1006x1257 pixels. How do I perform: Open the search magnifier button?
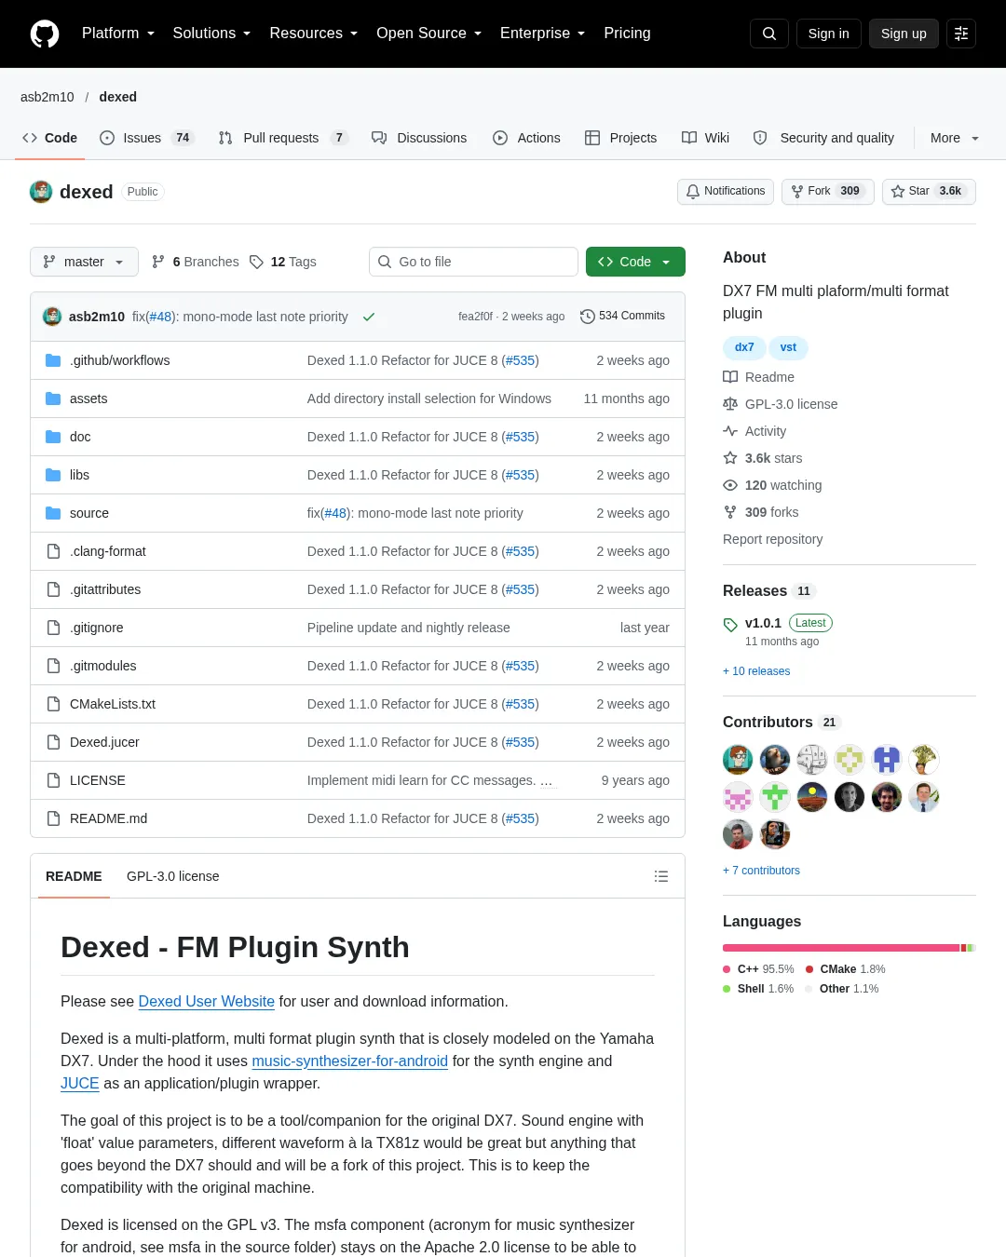click(769, 34)
